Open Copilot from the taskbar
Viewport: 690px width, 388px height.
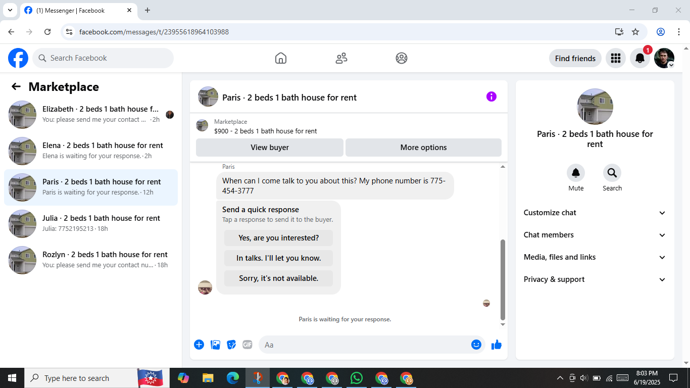tap(183, 378)
